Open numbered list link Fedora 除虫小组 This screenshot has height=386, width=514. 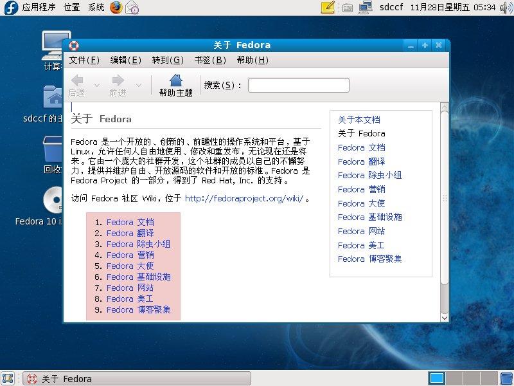coord(138,244)
